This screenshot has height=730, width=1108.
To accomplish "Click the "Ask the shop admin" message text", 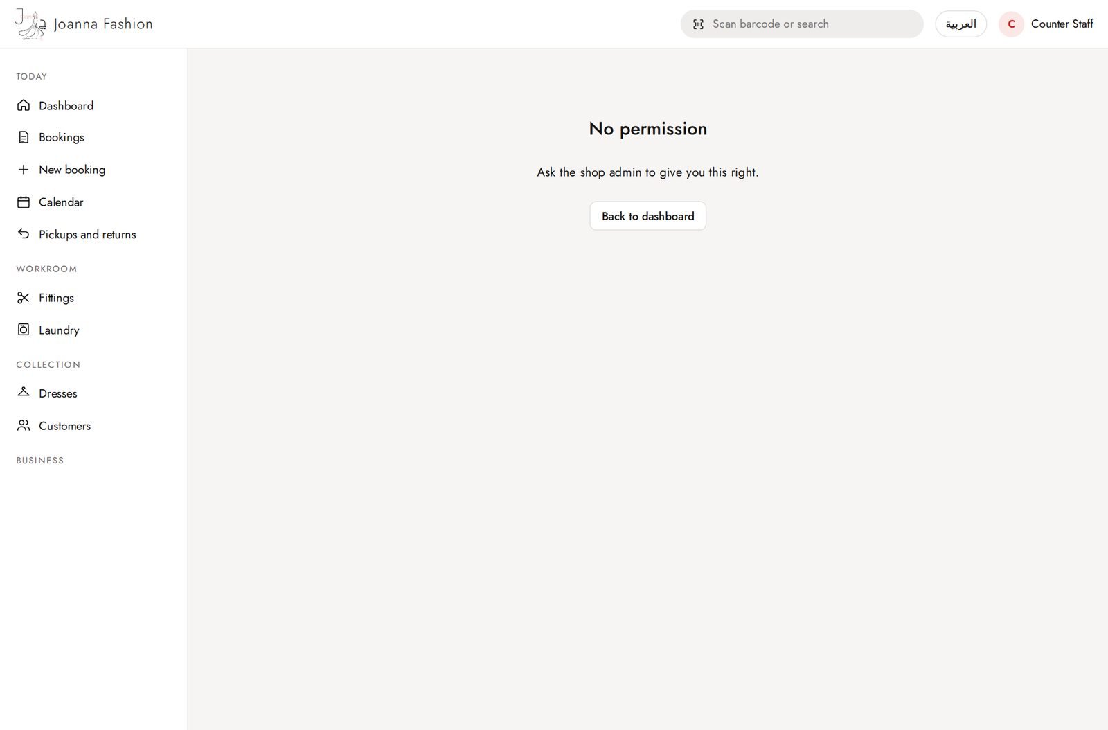I will click(647, 172).
